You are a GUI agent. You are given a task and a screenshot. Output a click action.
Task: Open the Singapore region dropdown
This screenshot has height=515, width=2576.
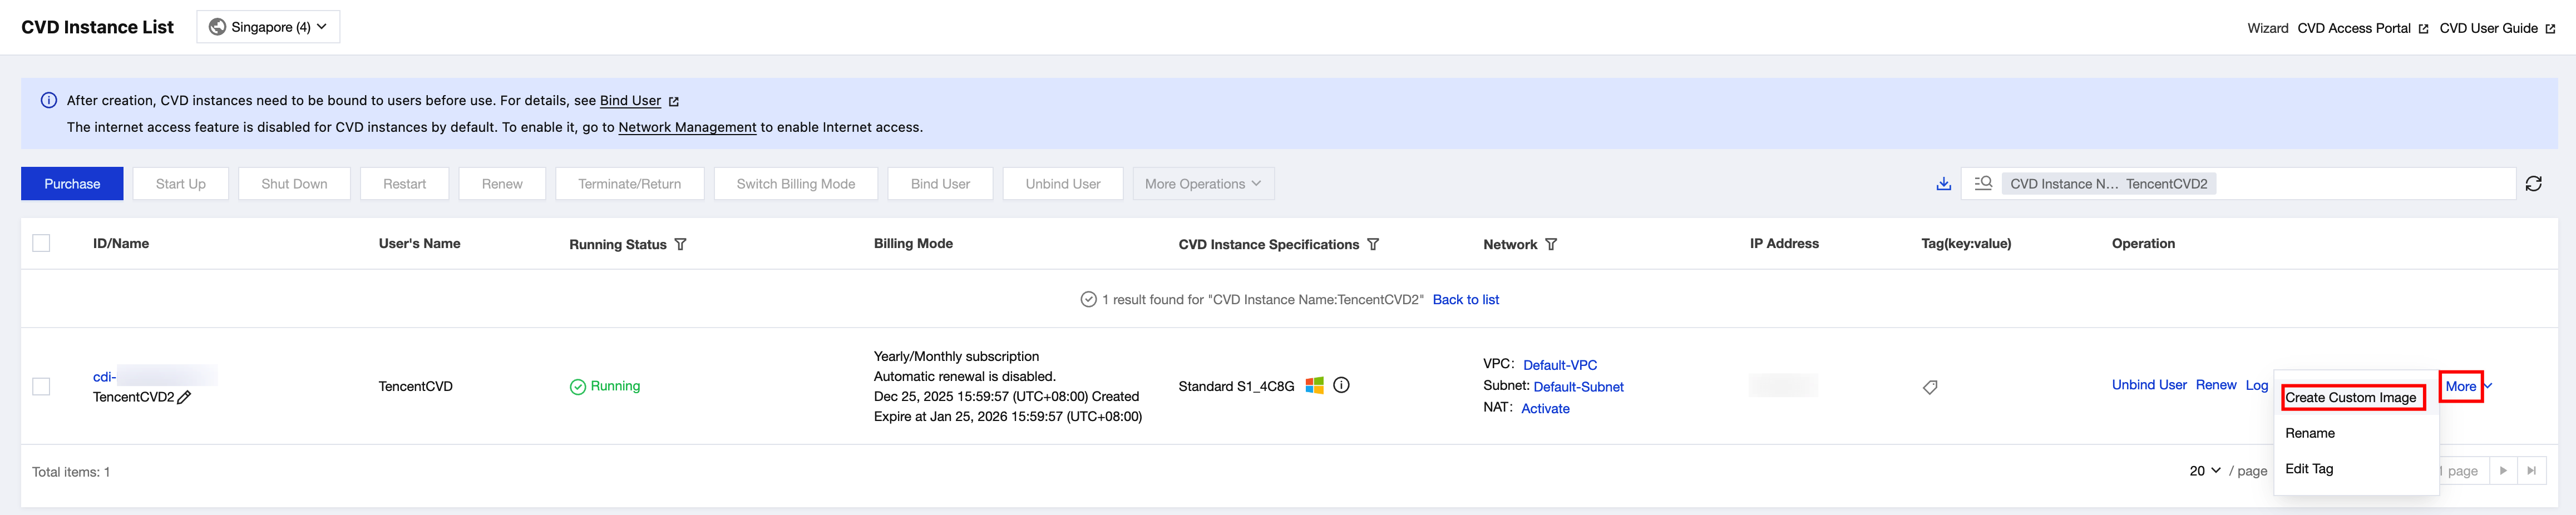tap(268, 27)
